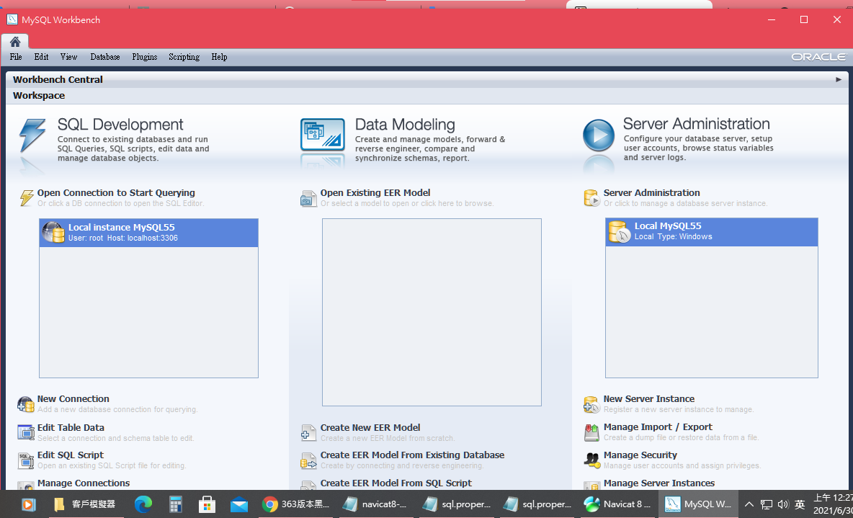This screenshot has height=518, width=853.
Task: Click the empty EER models list box
Action: coord(432,313)
